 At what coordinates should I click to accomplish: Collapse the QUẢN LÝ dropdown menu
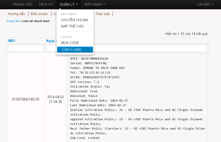[x=69, y=4]
